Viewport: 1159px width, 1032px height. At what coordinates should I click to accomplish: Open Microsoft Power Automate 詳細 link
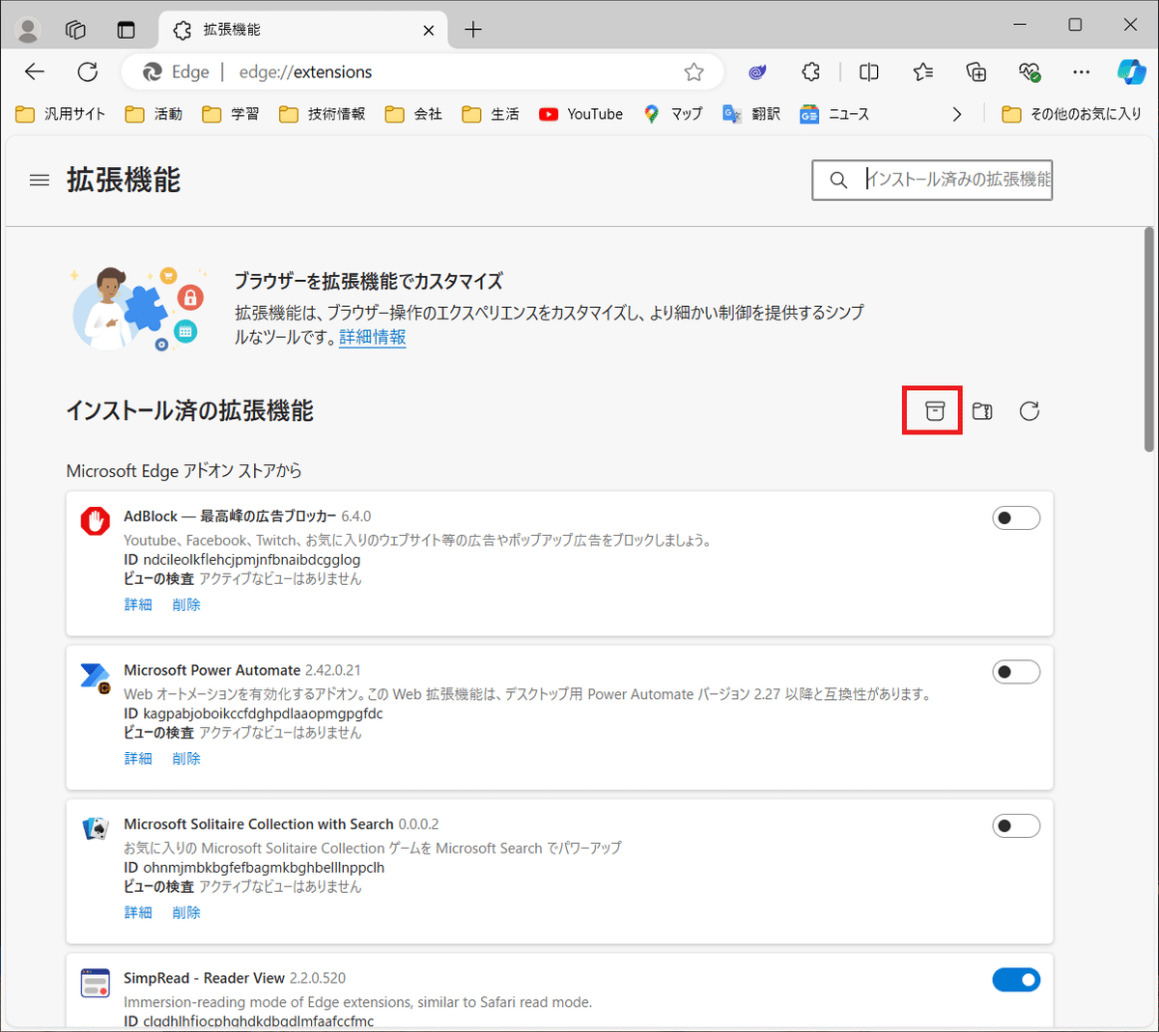138,759
